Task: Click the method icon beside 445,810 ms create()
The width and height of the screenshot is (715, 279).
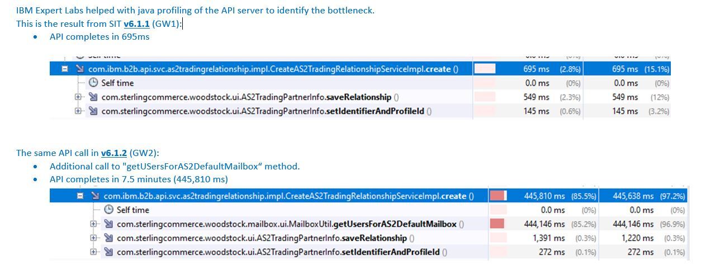Action: pyautogui.click(x=95, y=196)
